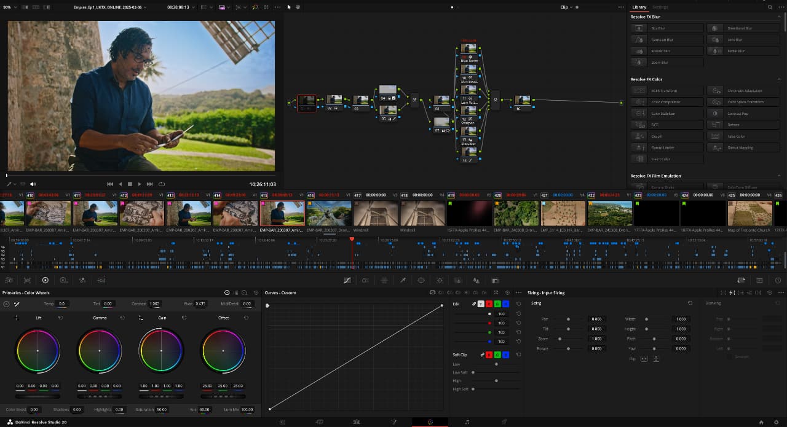
Task: Click the flip horizontal icon in Sizing
Action: pyautogui.click(x=644, y=358)
